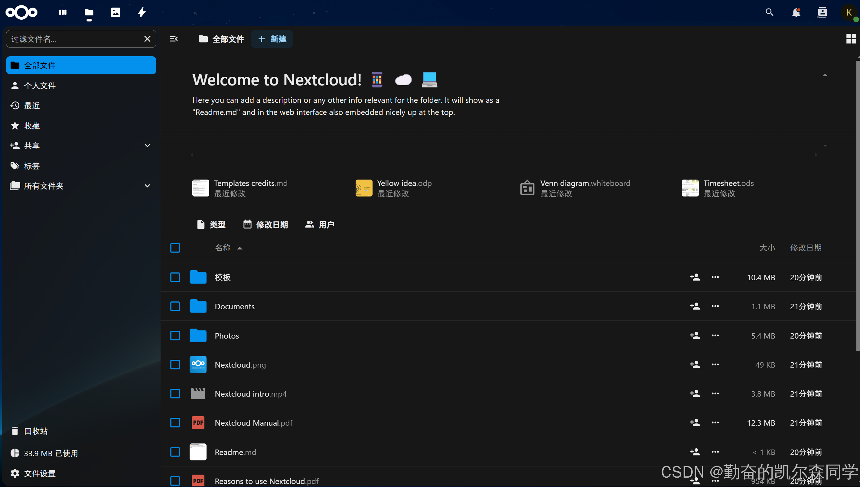
Task: Expand the 所有文件夹 tree chevron
Action: click(x=147, y=186)
